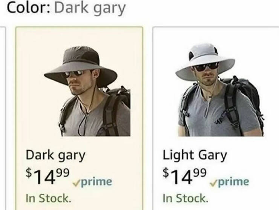Click the prime checkmark in Light Gary card
The height and width of the screenshot is (210, 279).
coord(213,183)
